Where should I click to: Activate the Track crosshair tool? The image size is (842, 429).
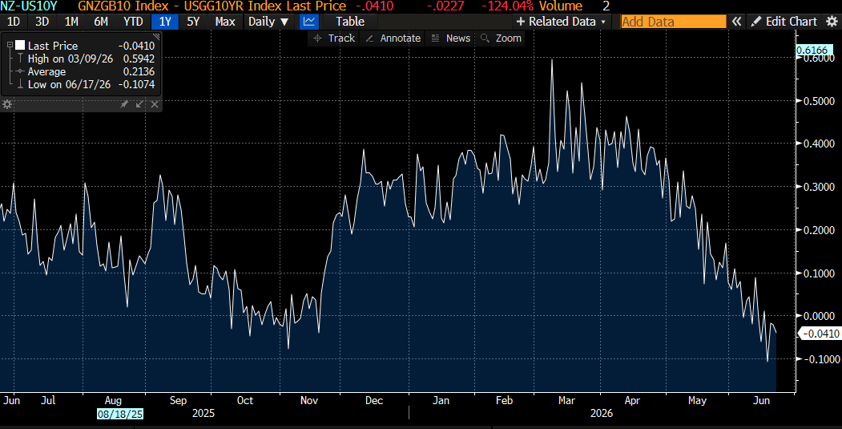tap(334, 38)
